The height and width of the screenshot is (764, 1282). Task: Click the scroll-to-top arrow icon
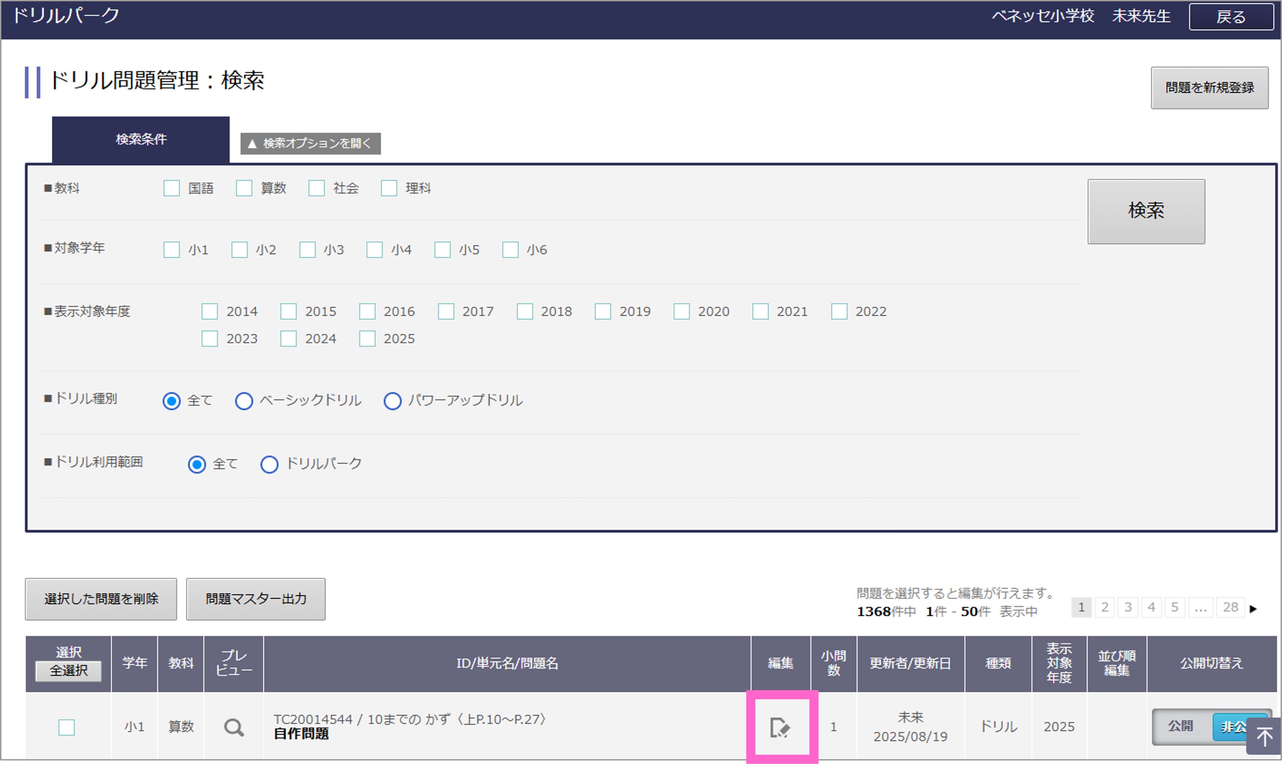[x=1264, y=737]
